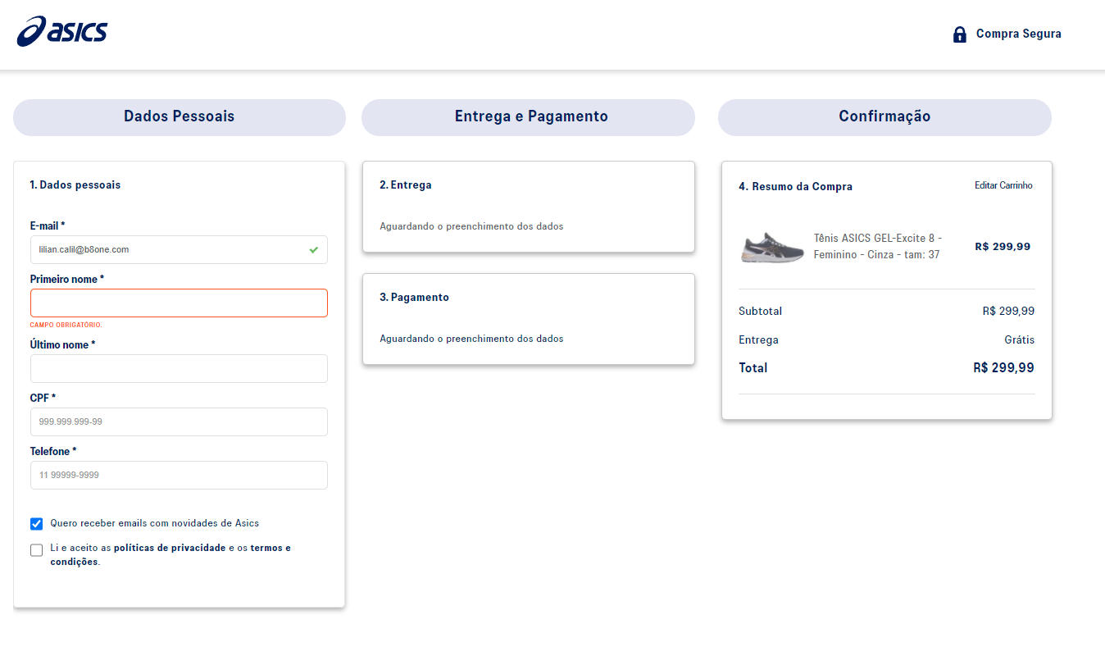
Task: Click the secure purchase padlock icon
Action: pyautogui.click(x=960, y=34)
